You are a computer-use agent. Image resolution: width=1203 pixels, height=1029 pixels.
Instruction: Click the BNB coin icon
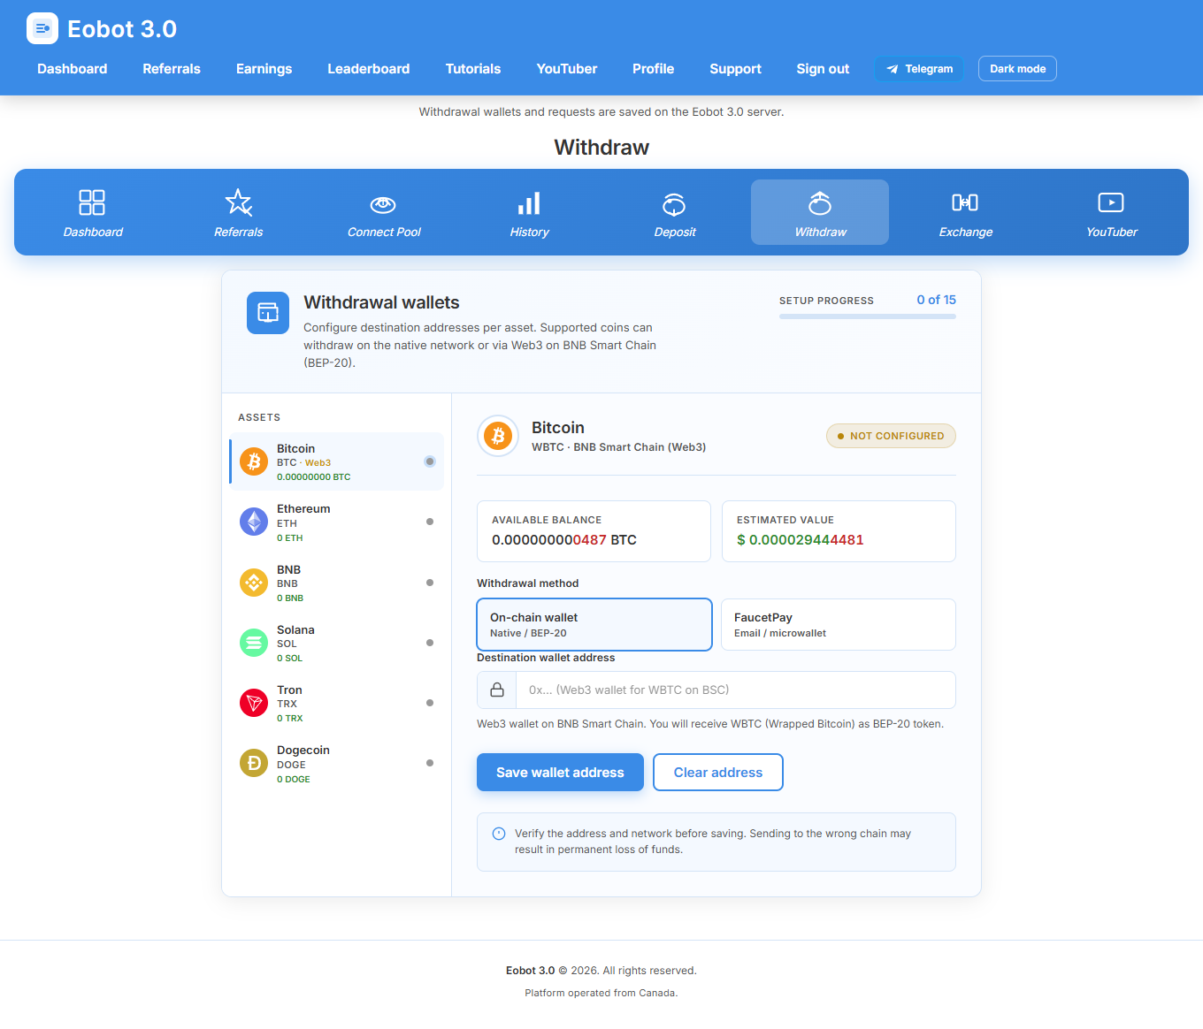pyautogui.click(x=254, y=583)
